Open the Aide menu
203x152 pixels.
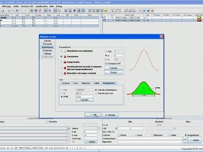coord(52,6)
